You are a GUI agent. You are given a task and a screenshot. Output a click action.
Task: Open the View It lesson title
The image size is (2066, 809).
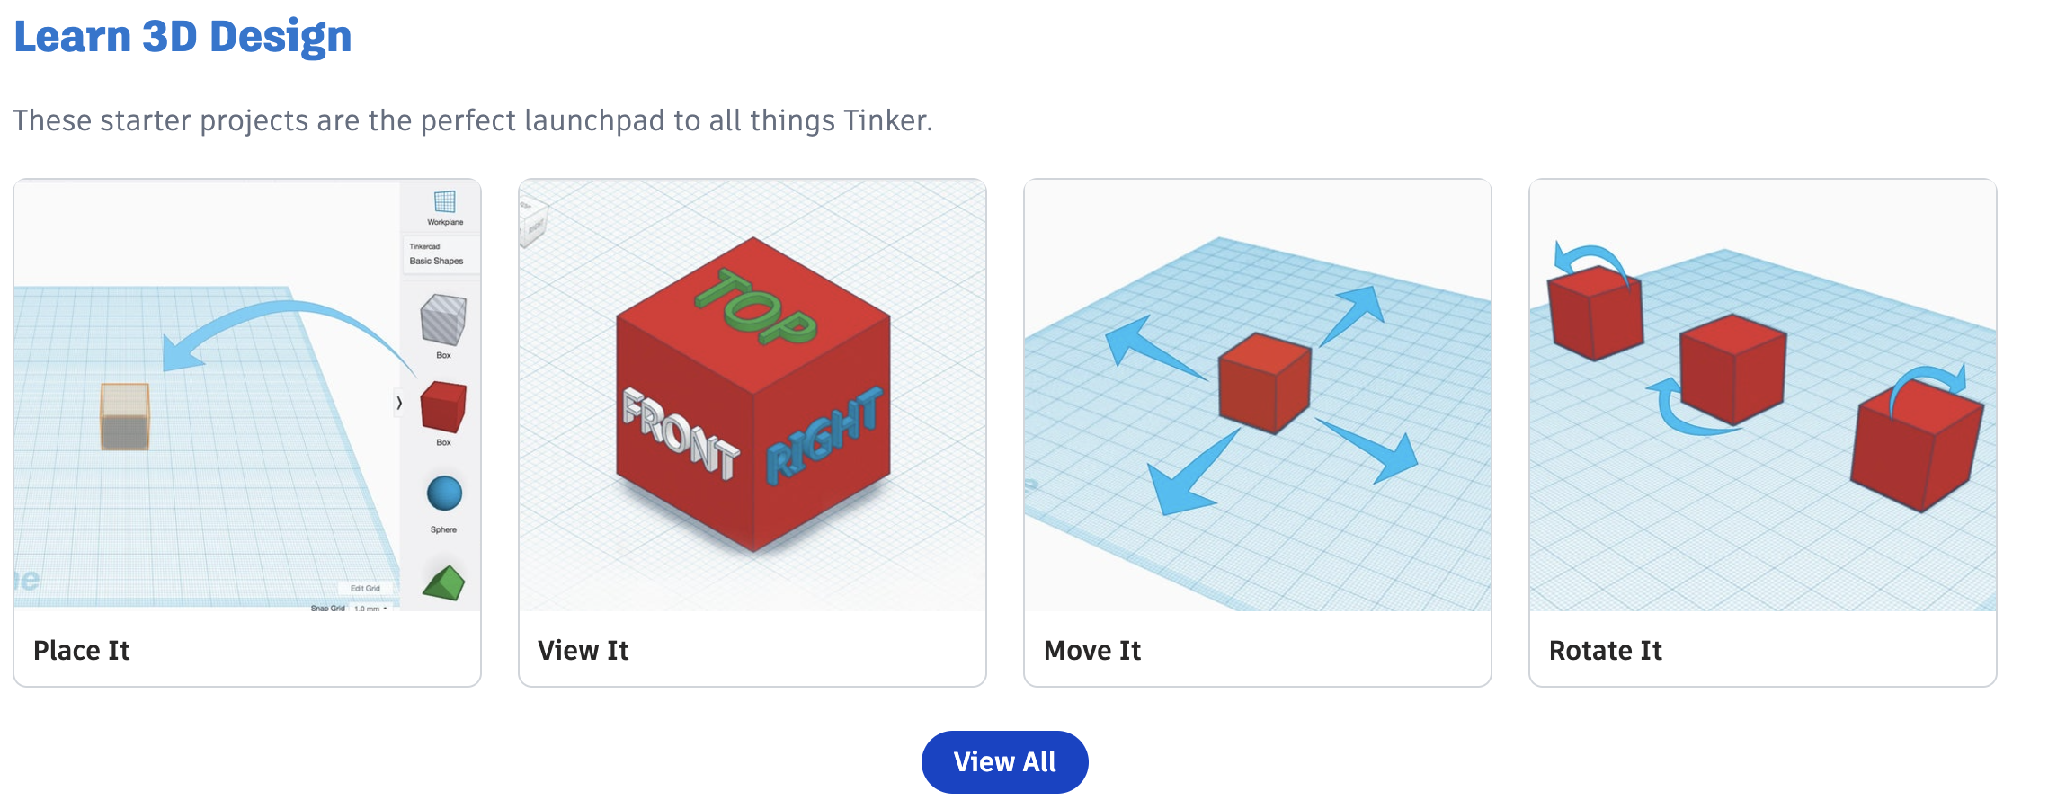pos(583,651)
